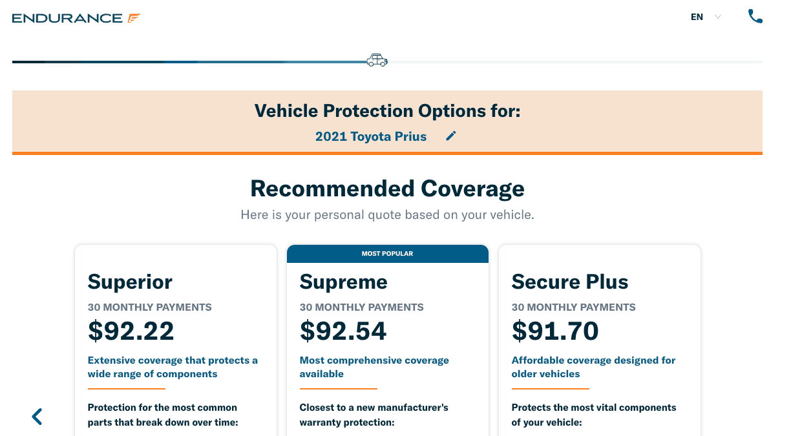Click the phone call icon

[x=755, y=17]
